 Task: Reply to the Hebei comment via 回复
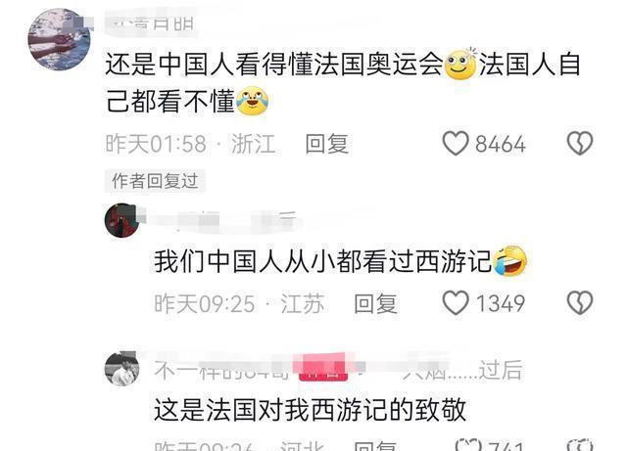375,446
